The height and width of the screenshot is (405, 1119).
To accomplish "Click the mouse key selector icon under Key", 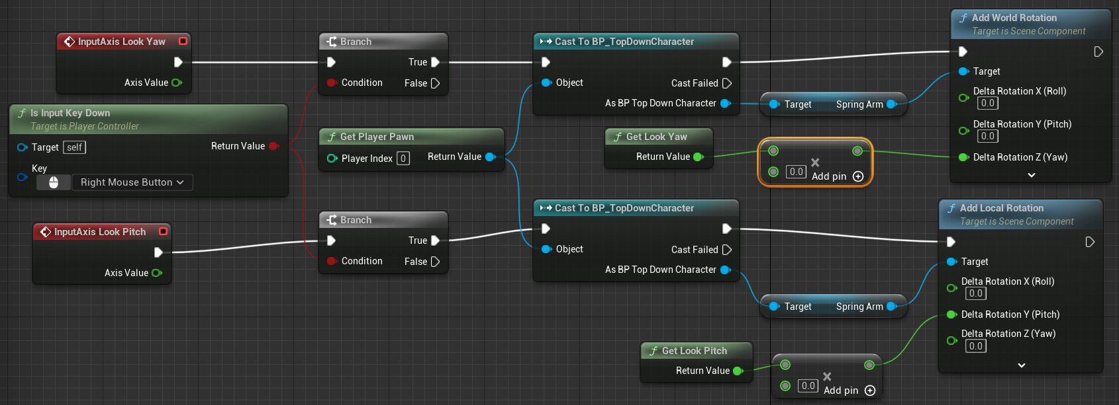I will click(x=54, y=182).
